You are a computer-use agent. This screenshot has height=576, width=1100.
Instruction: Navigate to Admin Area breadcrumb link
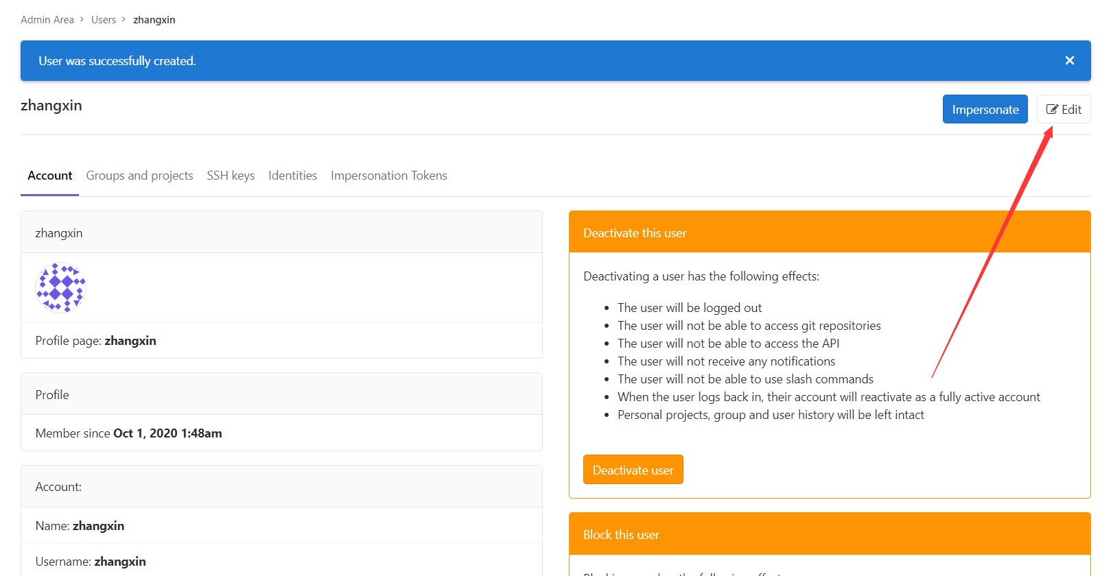(47, 20)
